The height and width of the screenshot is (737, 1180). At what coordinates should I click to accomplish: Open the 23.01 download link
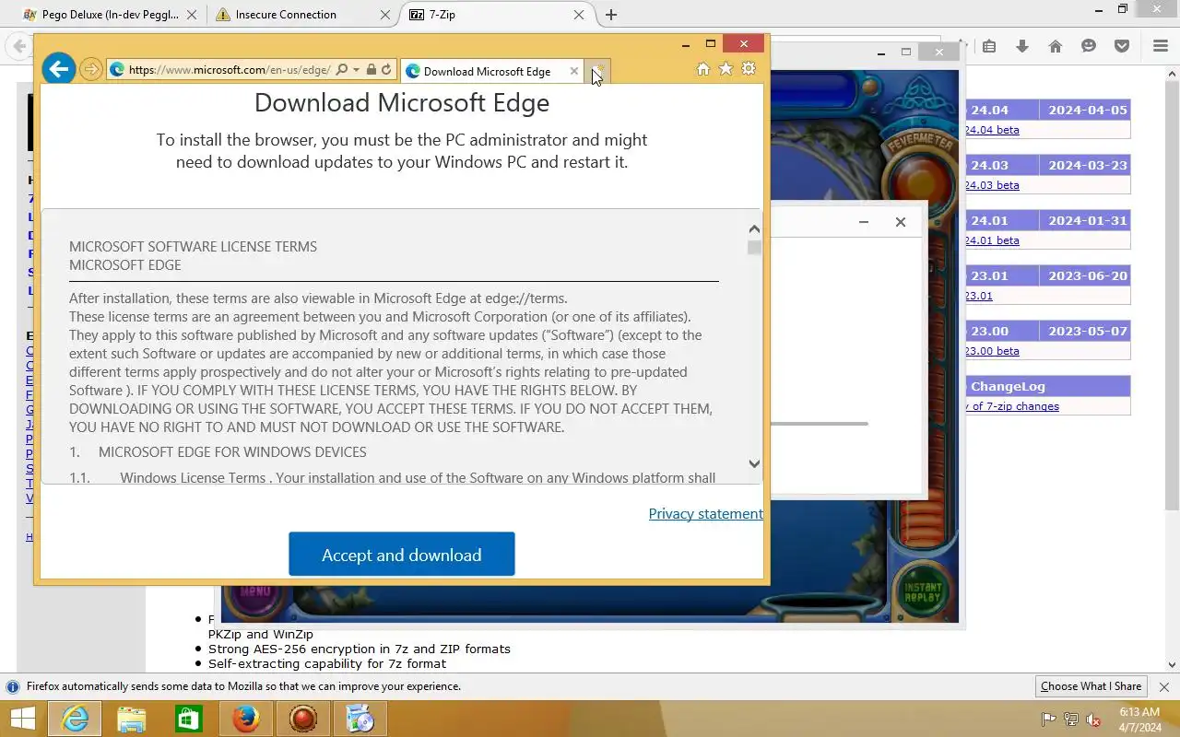pos(979,296)
